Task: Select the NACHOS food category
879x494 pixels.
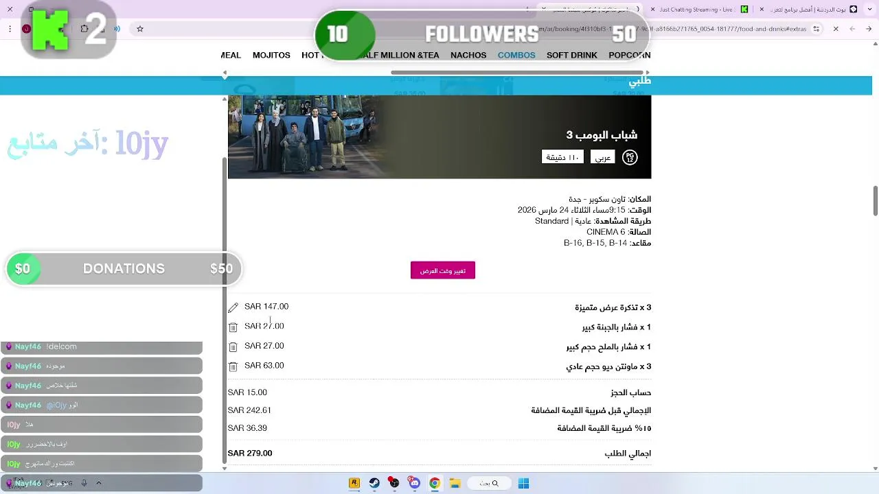Action: click(x=468, y=55)
